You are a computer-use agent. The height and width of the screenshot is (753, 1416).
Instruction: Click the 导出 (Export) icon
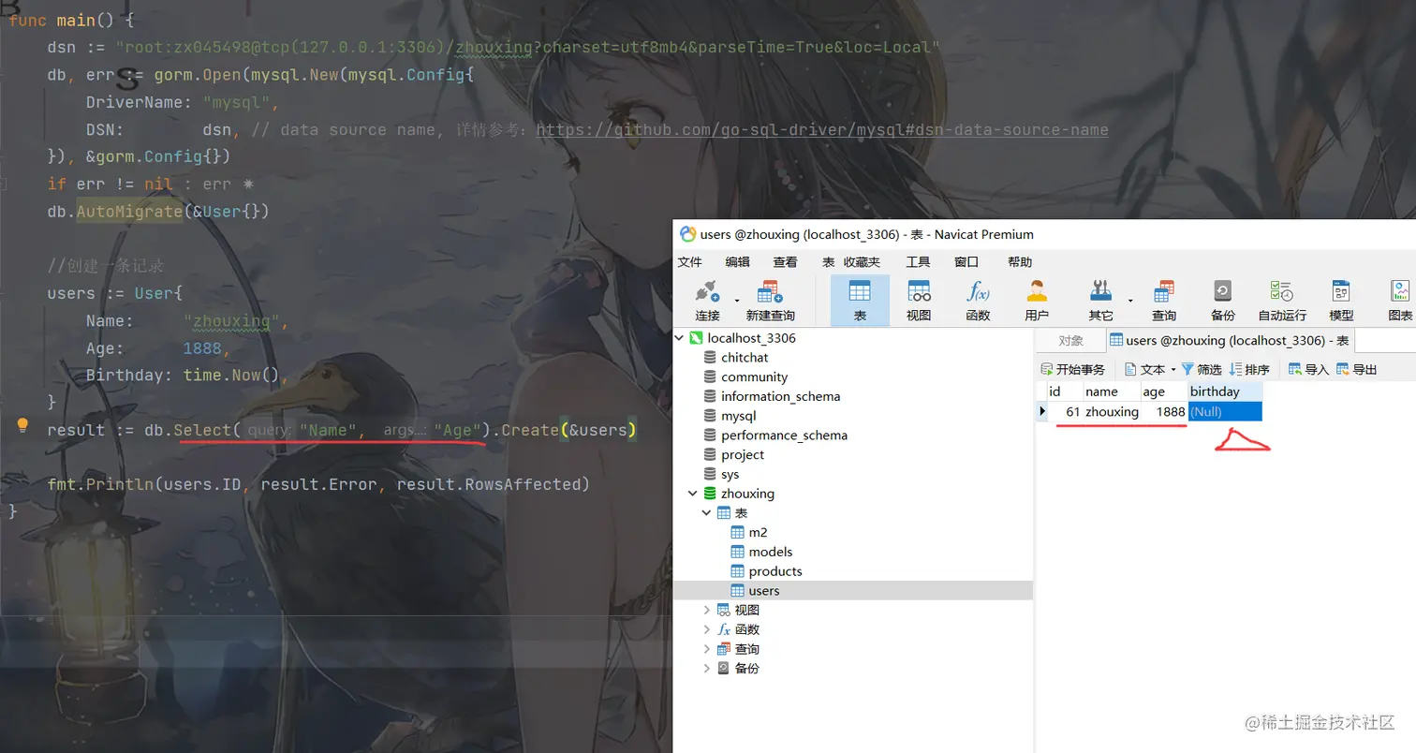pos(1343,369)
